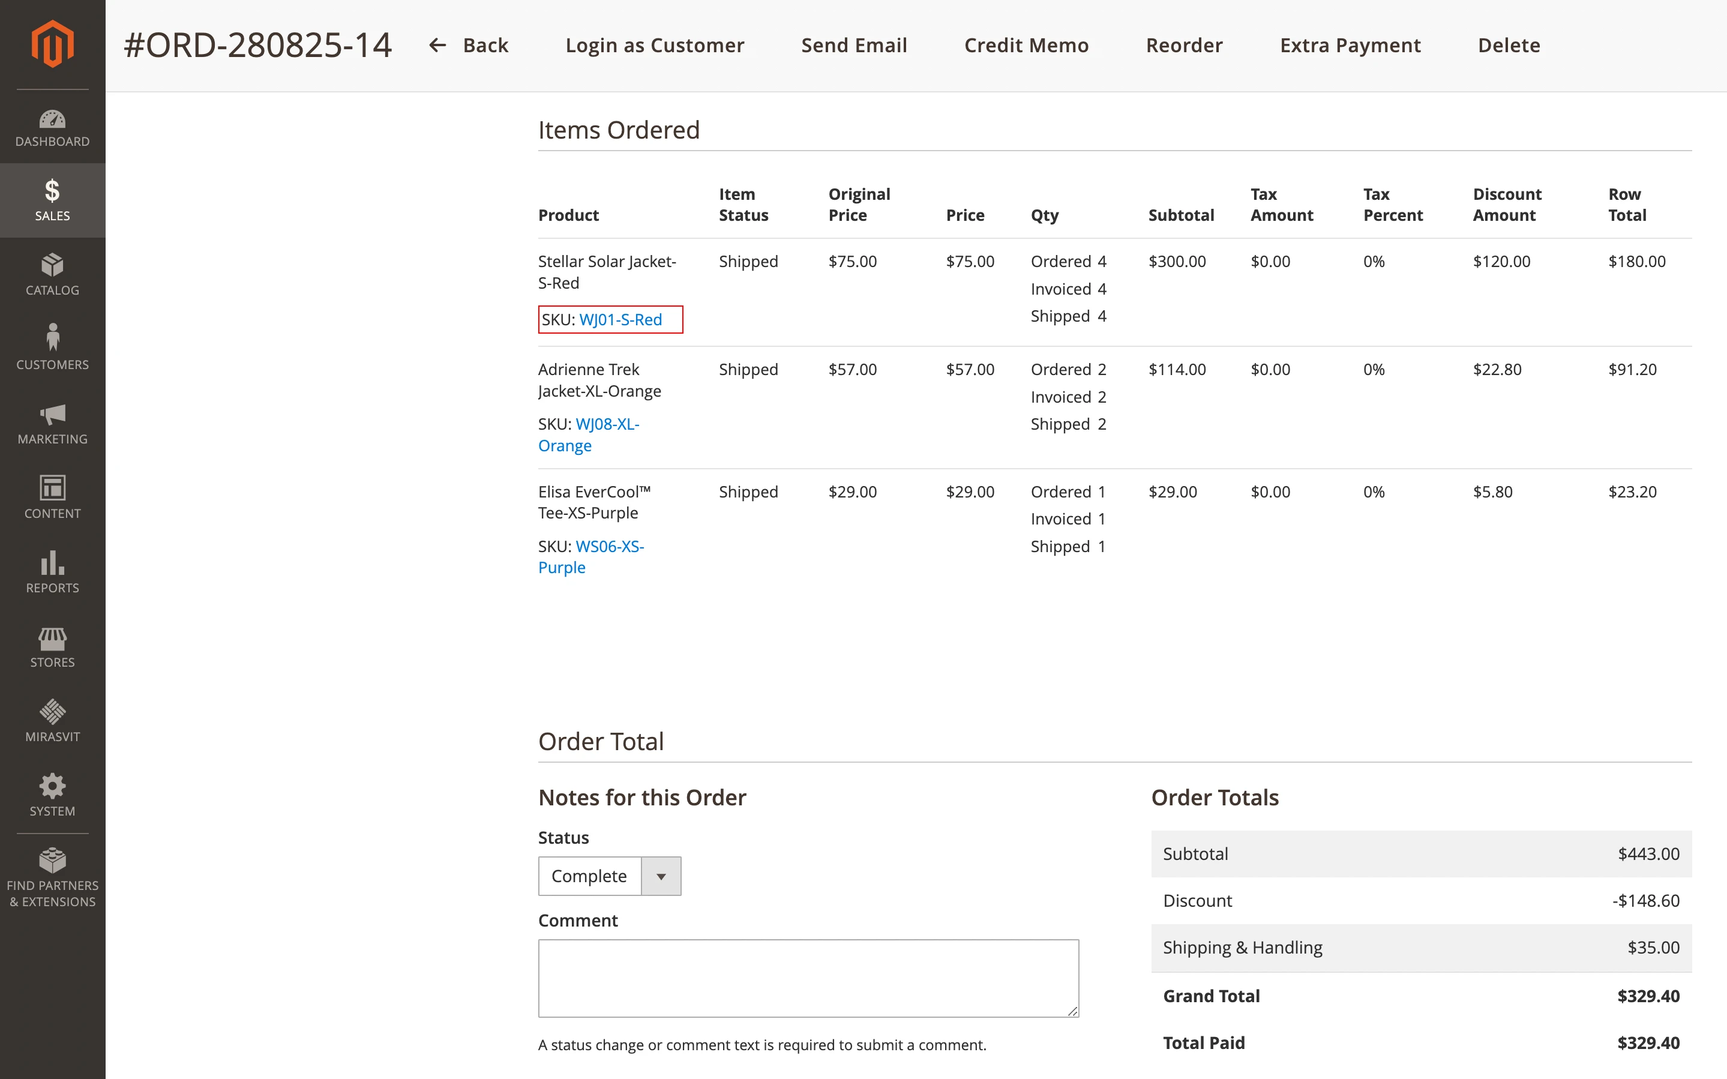Click inside the Comment text box
Viewport: 1727px width, 1079px height.
[808, 978]
